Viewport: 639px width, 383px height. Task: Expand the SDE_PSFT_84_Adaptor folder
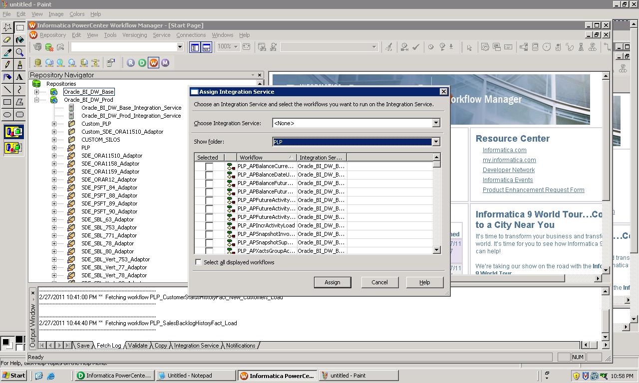tap(54, 188)
